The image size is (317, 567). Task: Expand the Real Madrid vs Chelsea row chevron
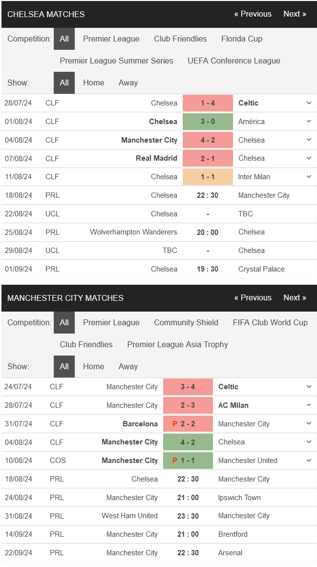309,158
